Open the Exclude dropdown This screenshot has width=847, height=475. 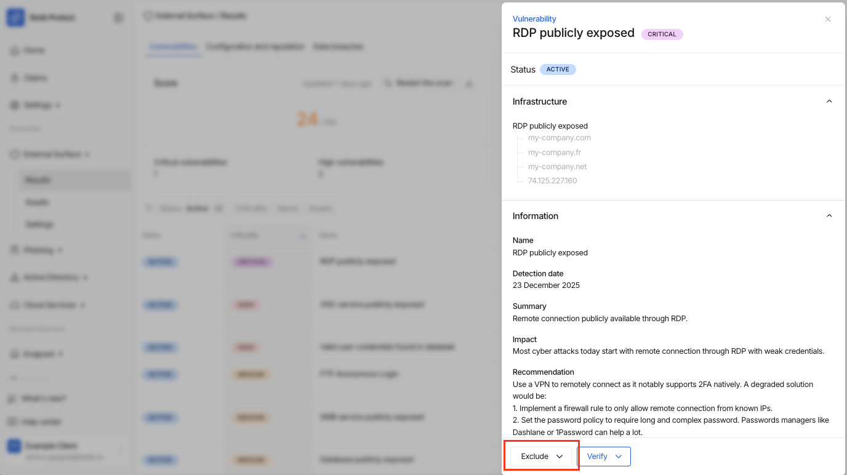click(x=541, y=457)
